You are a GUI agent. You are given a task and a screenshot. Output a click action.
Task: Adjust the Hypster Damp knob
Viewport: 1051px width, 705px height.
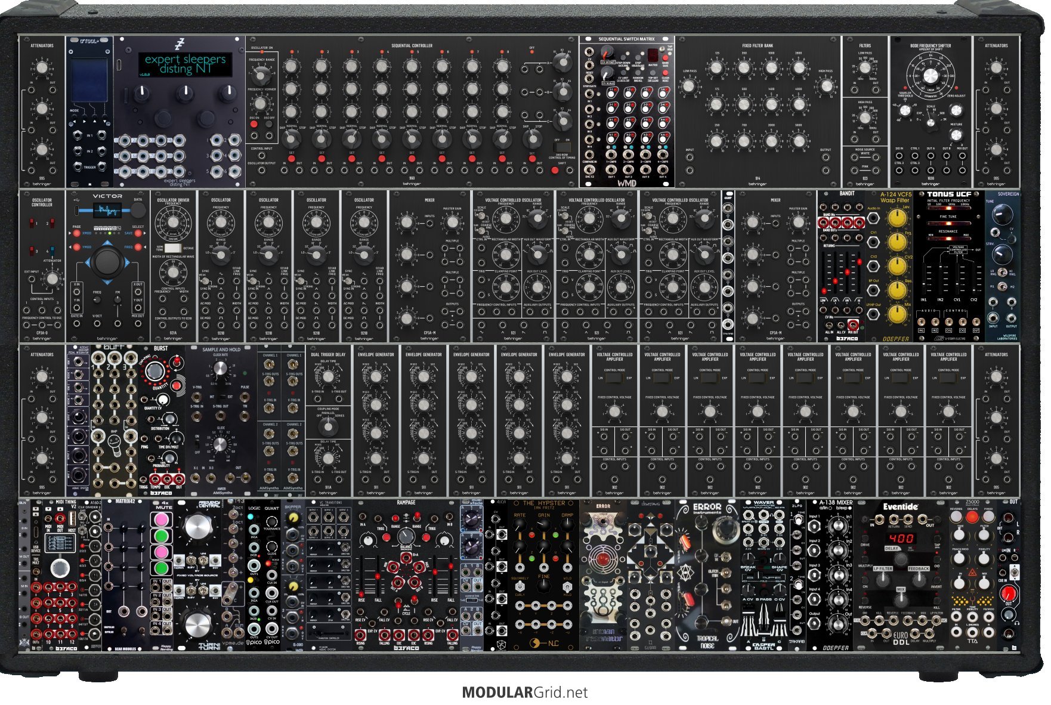pos(567,525)
